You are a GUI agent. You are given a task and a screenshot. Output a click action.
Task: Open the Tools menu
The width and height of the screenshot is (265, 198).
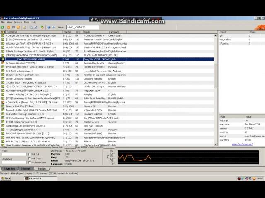pos(26,22)
